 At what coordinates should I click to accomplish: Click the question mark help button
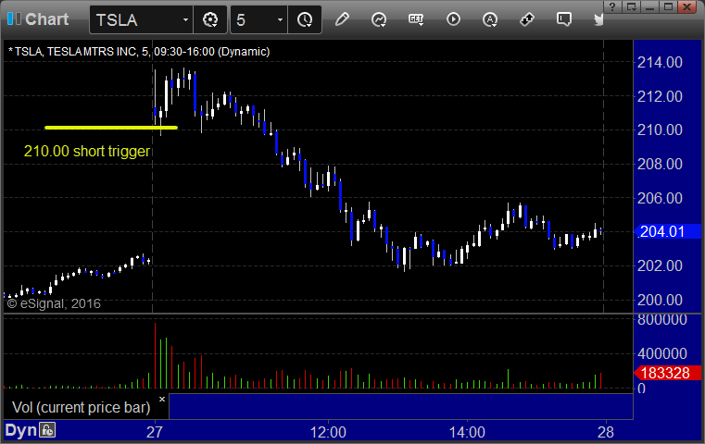click(x=612, y=6)
